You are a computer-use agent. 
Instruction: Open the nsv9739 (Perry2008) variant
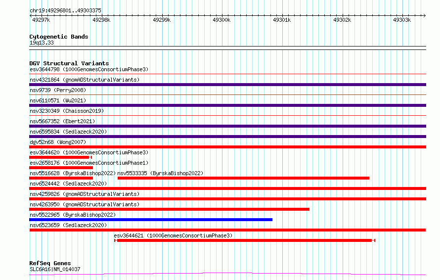58,90
